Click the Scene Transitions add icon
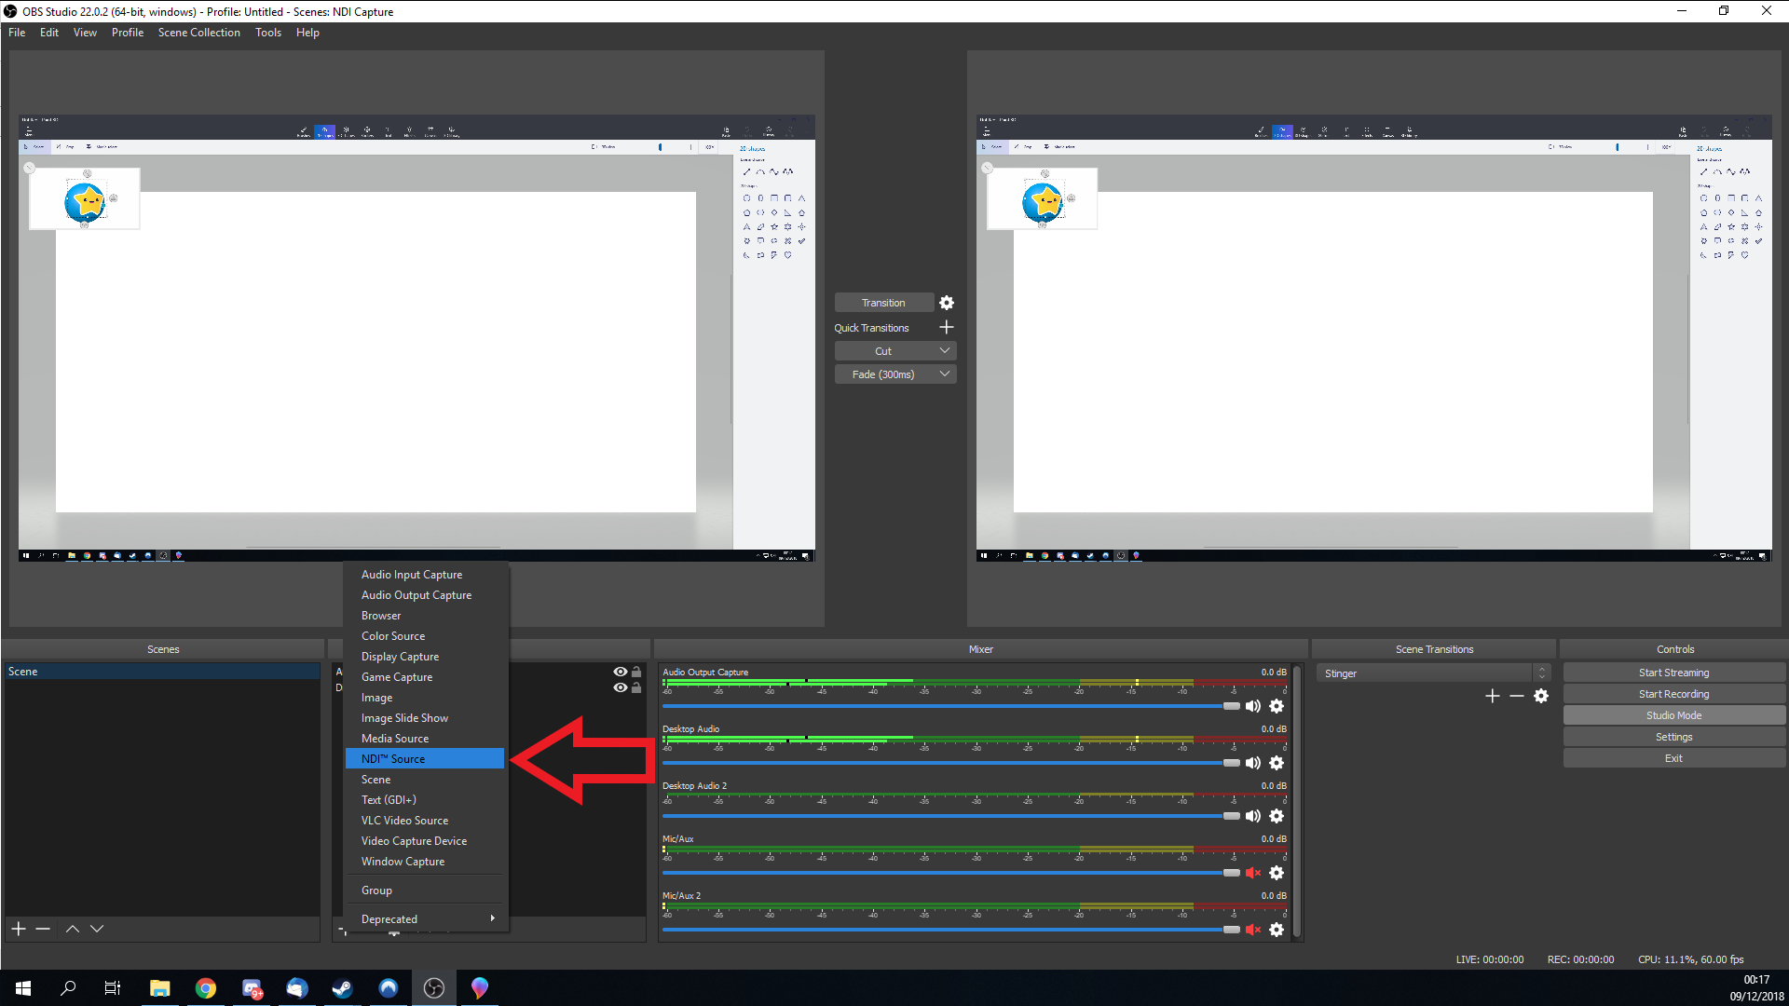The image size is (1789, 1006). pyautogui.click(x=1493, y=697)
